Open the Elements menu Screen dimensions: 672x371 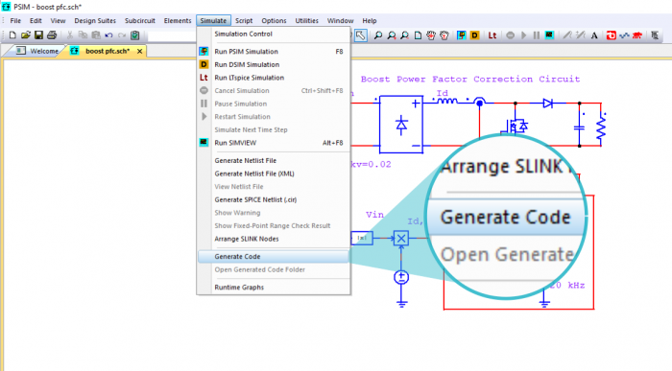point(178,20)
